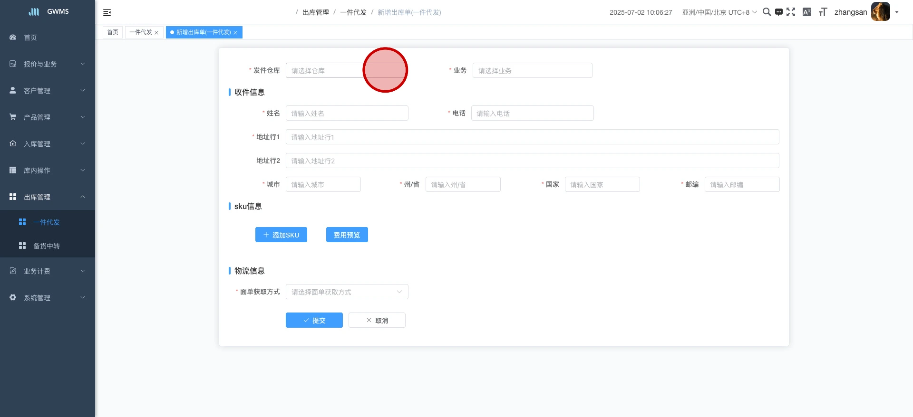Close the 新增出库单(一件代发) tab
This screenshot has height=417, width=913.
[235, 33]
